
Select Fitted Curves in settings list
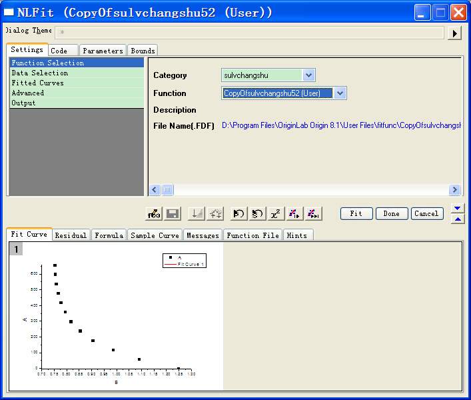tap(77, 83)
